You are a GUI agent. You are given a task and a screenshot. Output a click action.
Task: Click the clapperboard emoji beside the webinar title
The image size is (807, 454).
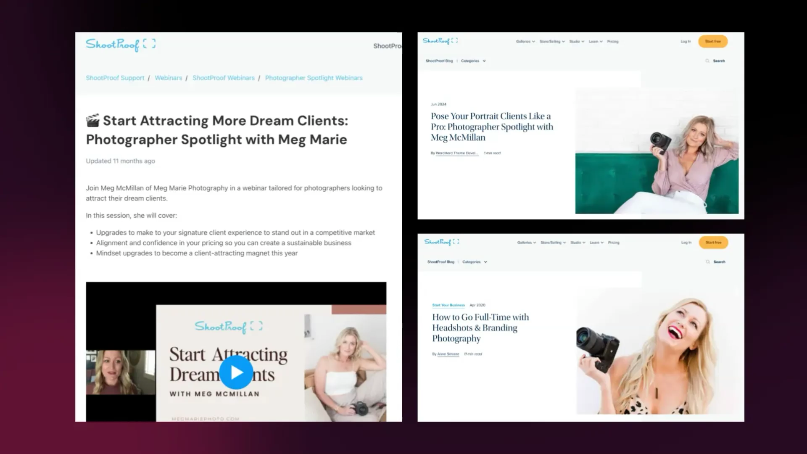[x=93, y=121]
